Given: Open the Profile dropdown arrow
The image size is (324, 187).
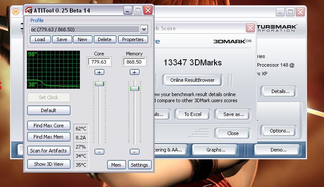Looking at the screenshot, I should click(144, 29).
